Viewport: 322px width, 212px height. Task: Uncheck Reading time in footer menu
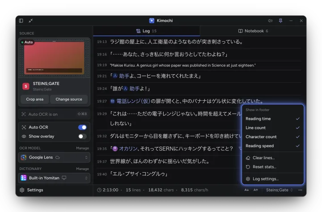pyautogui.click(x=272, y=119)
